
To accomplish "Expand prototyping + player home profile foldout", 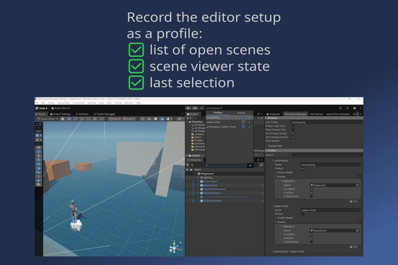I will pyautogui.click(x=273, y=251).
